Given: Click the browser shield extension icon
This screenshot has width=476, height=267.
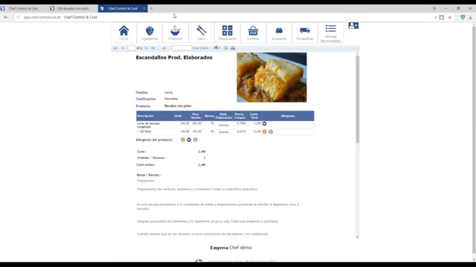Looking at the screenshot, I should click(463, 17).
